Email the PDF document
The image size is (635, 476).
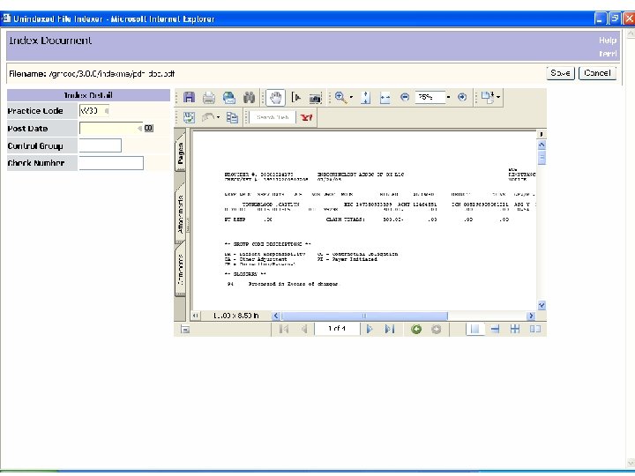228,98
